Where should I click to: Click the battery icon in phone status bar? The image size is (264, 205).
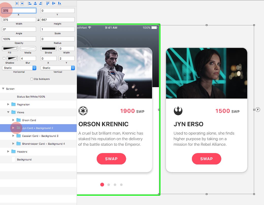tap(154, 28)
